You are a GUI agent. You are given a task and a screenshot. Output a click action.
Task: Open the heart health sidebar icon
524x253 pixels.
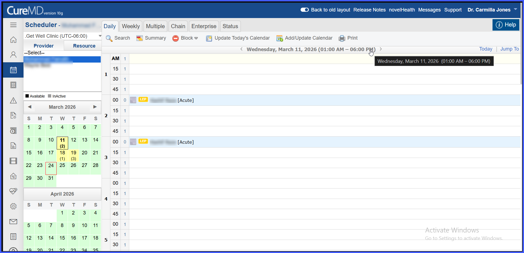pos(13,191)
